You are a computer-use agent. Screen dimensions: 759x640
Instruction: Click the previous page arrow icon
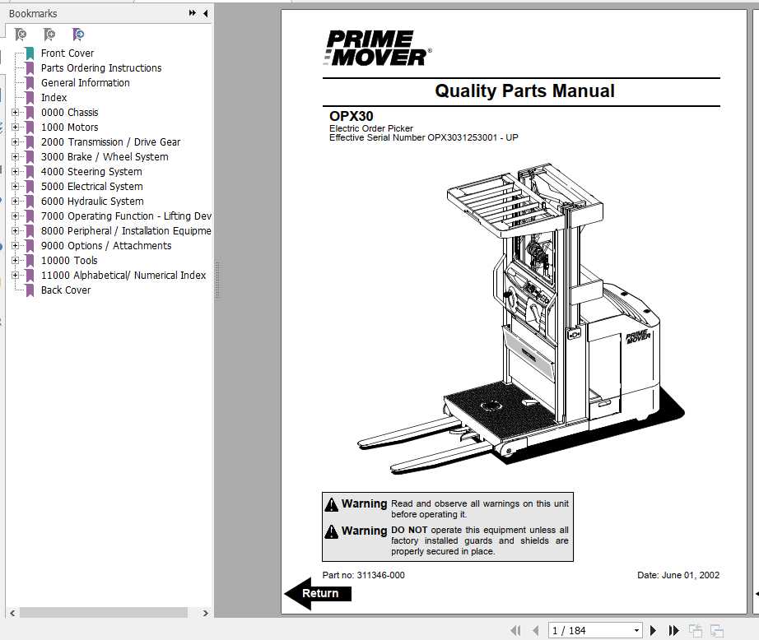[x=536, y=628]
